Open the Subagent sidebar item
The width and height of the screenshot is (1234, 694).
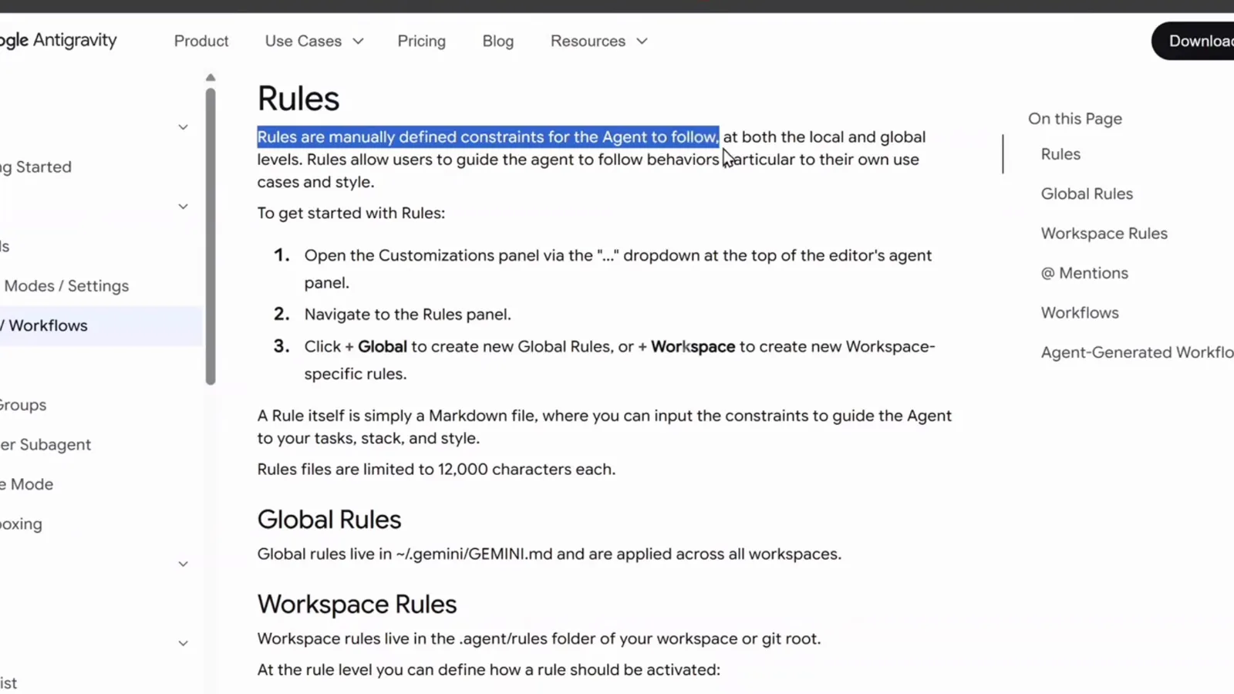46,444
